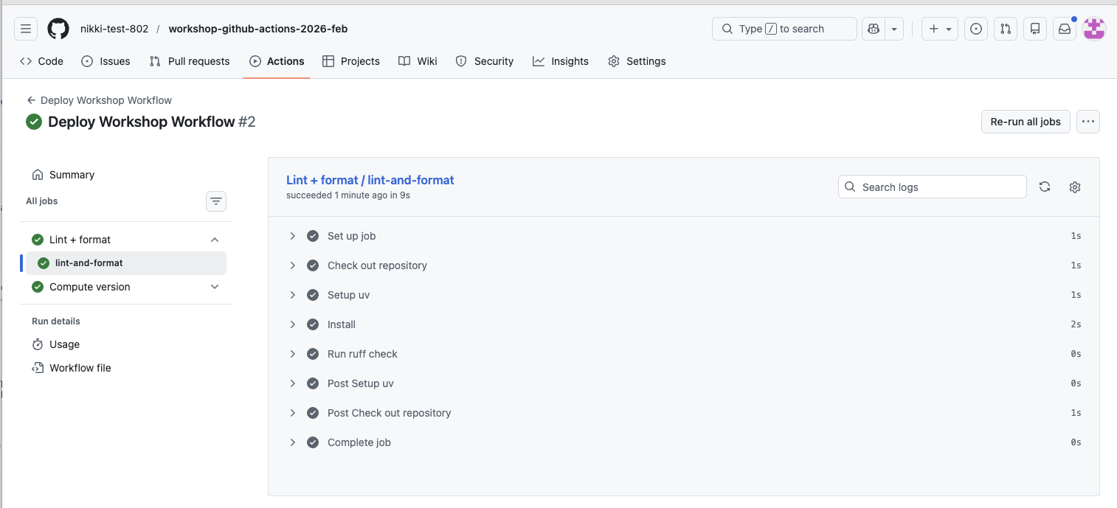The width and height of the screenshot is (1117, 508).
Task: Click the Re-run all jobs button
Action: point(1025,122)
